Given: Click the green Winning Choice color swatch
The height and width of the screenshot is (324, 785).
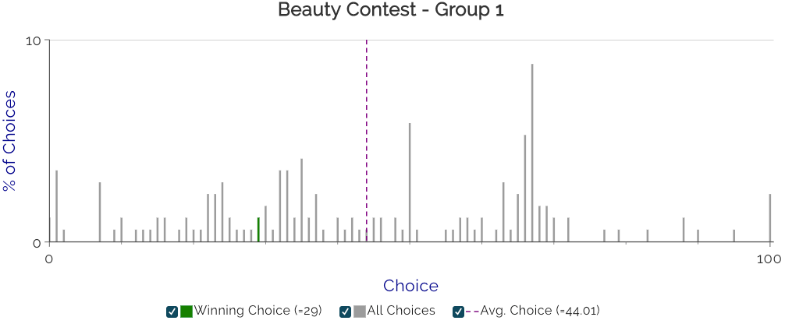Looking at the screenshot, I should (186, 312).
